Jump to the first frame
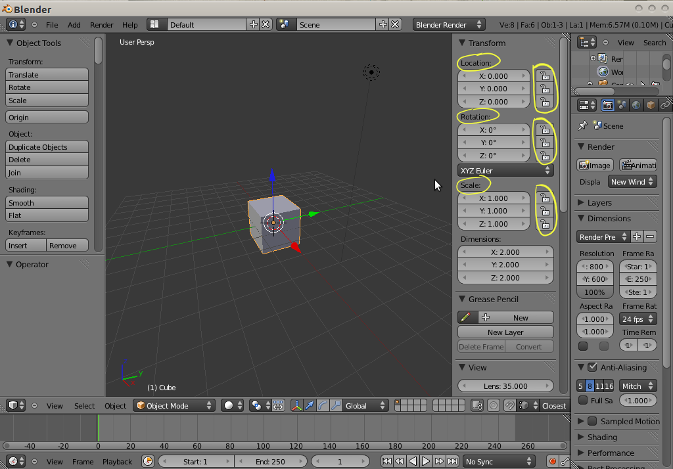The image size is (673, 469). pyautogui.click(x=386, y=461)
